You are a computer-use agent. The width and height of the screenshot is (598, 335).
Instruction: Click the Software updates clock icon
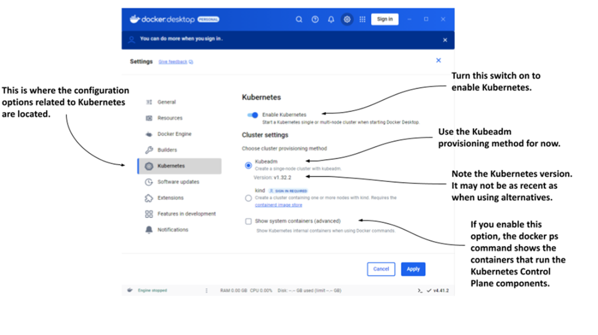click(149, 182)
